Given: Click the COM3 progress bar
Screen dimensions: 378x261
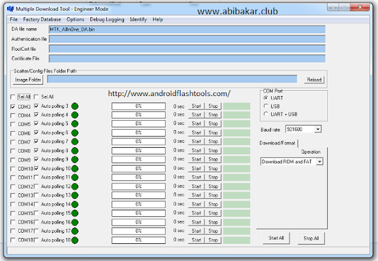Looking at the screenshot, I should (139, 106).
